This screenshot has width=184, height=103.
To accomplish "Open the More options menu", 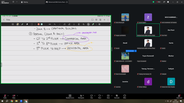I will [124, 96].
